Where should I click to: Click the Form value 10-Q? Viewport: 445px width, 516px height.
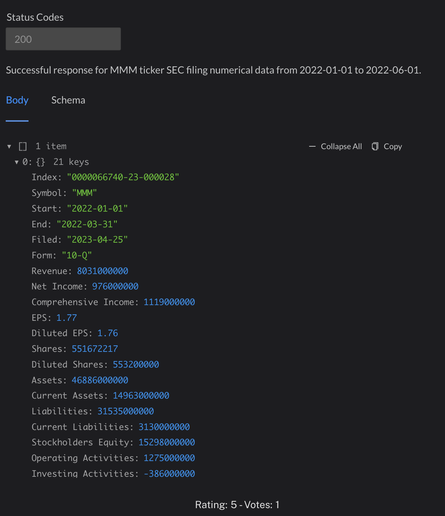pyautogui.click(x=77, y=255)
